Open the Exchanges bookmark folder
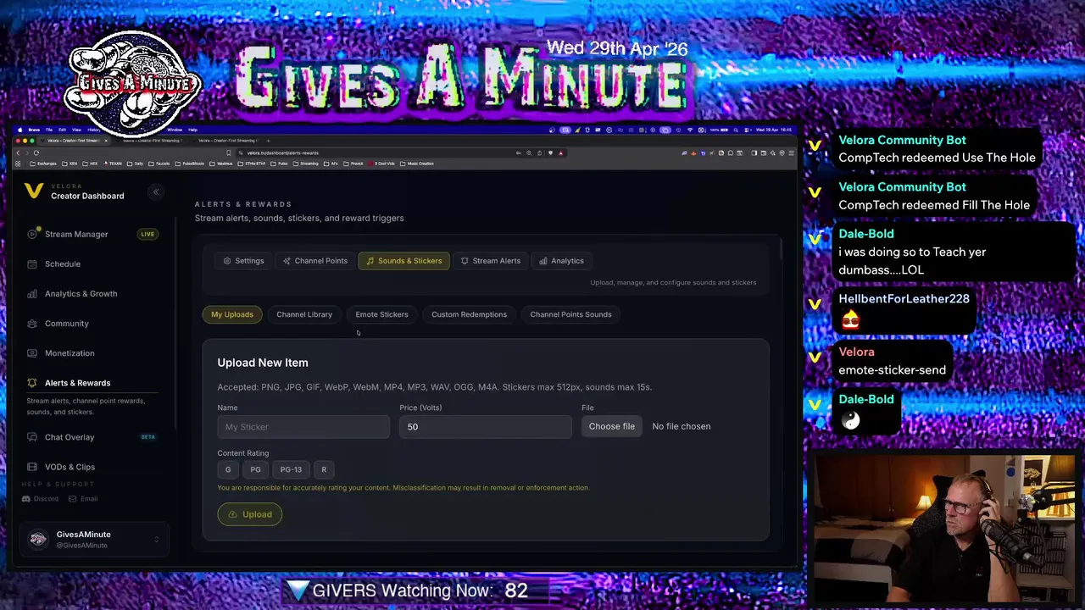Viewport: 1085px width, 610px height. 42,164
